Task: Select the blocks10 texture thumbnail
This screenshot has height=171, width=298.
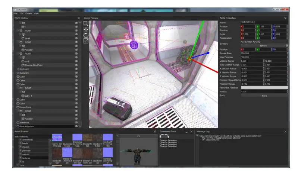Action: point(87,138)
